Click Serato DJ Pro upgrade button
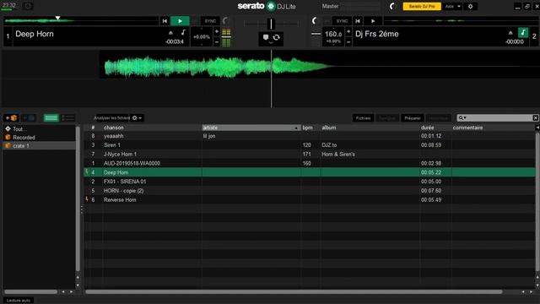The width and height of the screenshot is (540, 304). point(422,7)
